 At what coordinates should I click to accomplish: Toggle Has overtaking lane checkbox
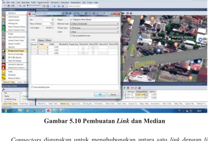point(32,87)
